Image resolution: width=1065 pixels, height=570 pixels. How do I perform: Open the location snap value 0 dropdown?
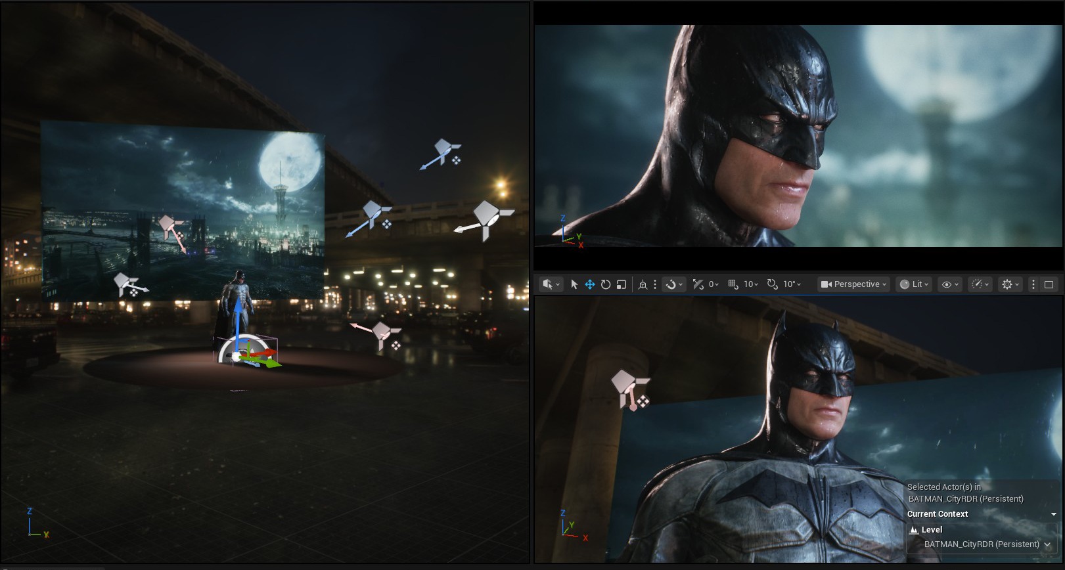point(714,284)
